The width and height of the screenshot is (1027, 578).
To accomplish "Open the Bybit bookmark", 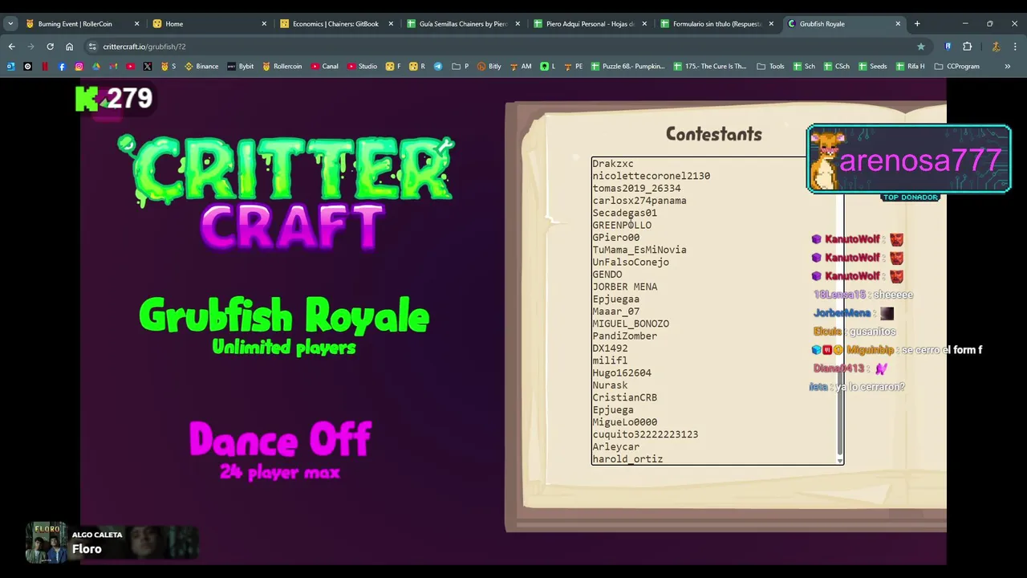I will coord(240,66).
